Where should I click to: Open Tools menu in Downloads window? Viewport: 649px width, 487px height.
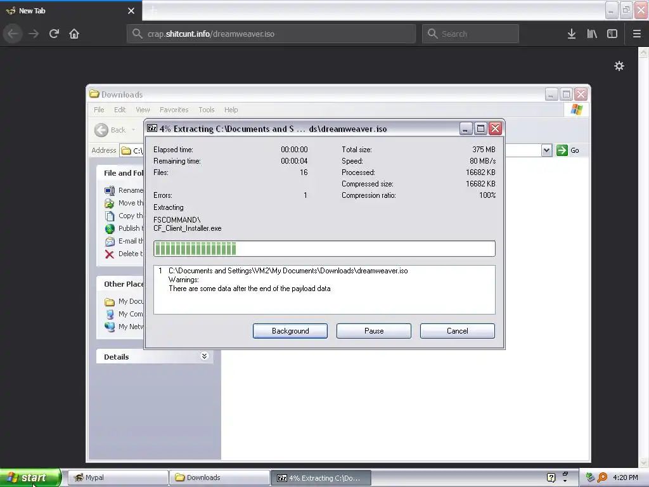206,110
